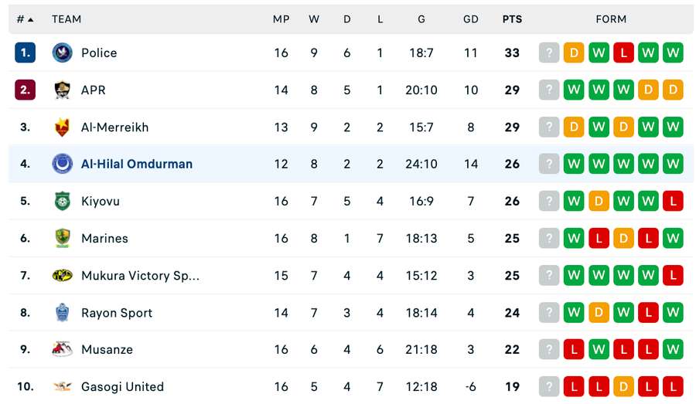
Task: Click the MP column header
Action: (281, 19)
